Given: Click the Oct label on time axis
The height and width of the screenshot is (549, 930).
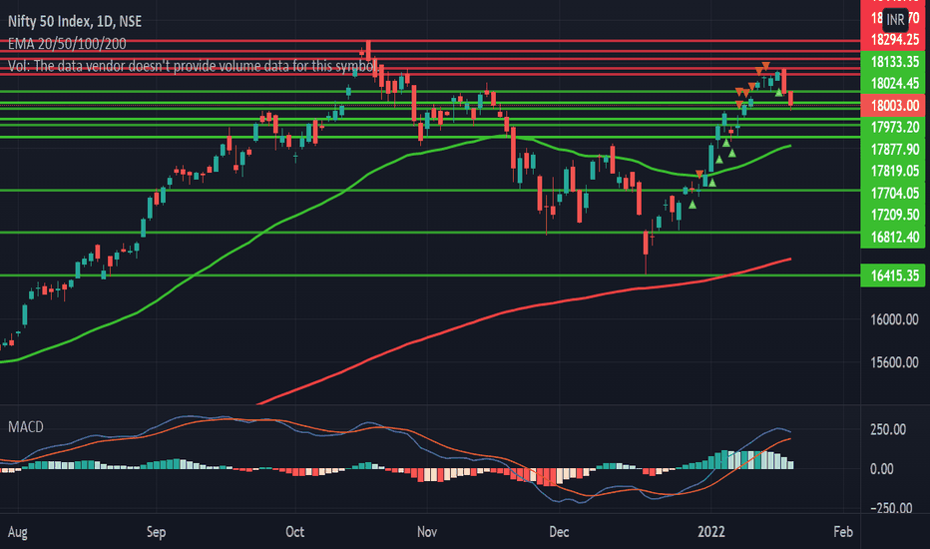Looking at the screenshot, I should [294, 532].
